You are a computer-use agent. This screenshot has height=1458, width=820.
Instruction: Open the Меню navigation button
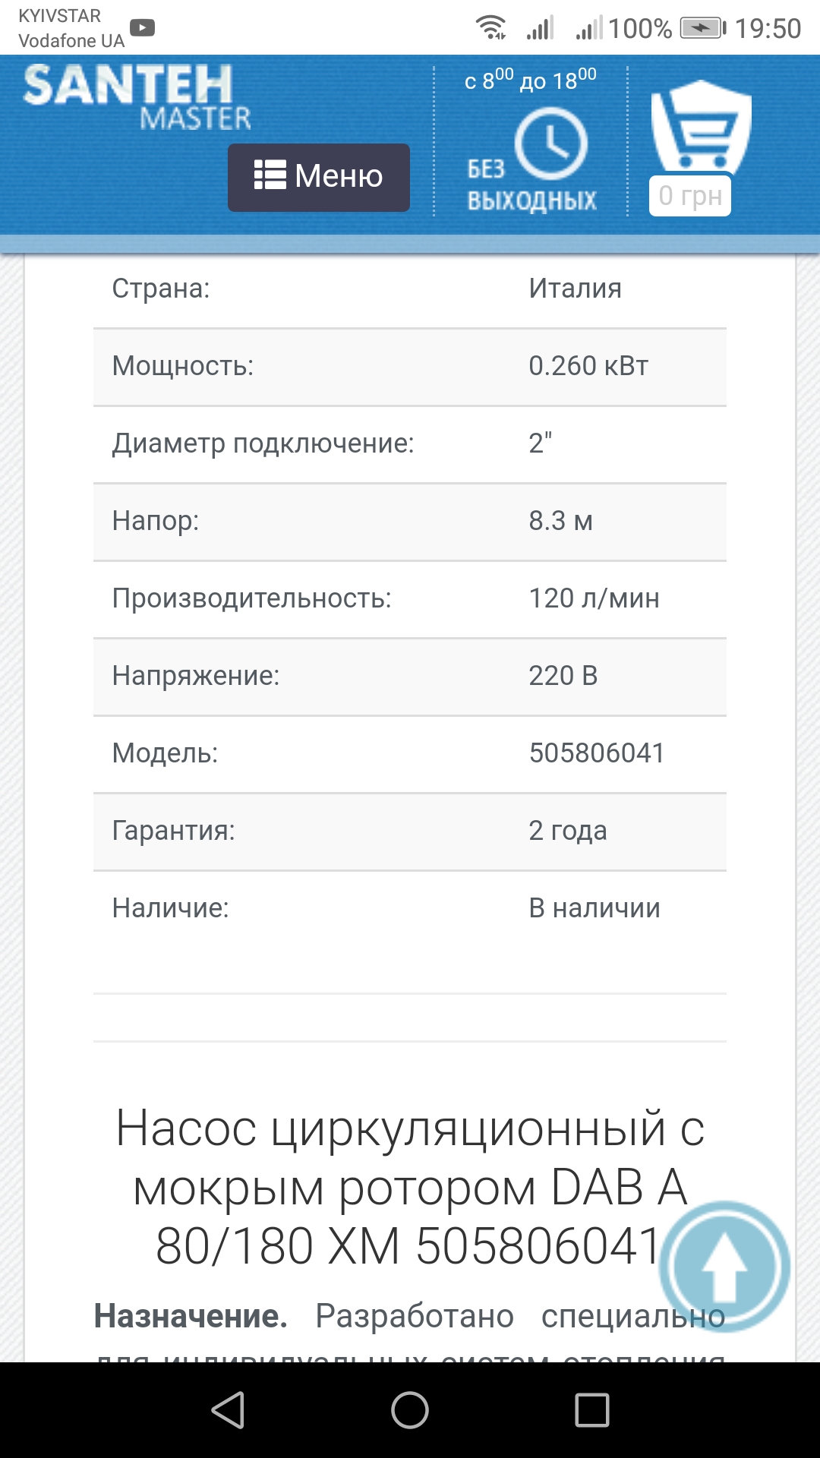pos(319,177)
